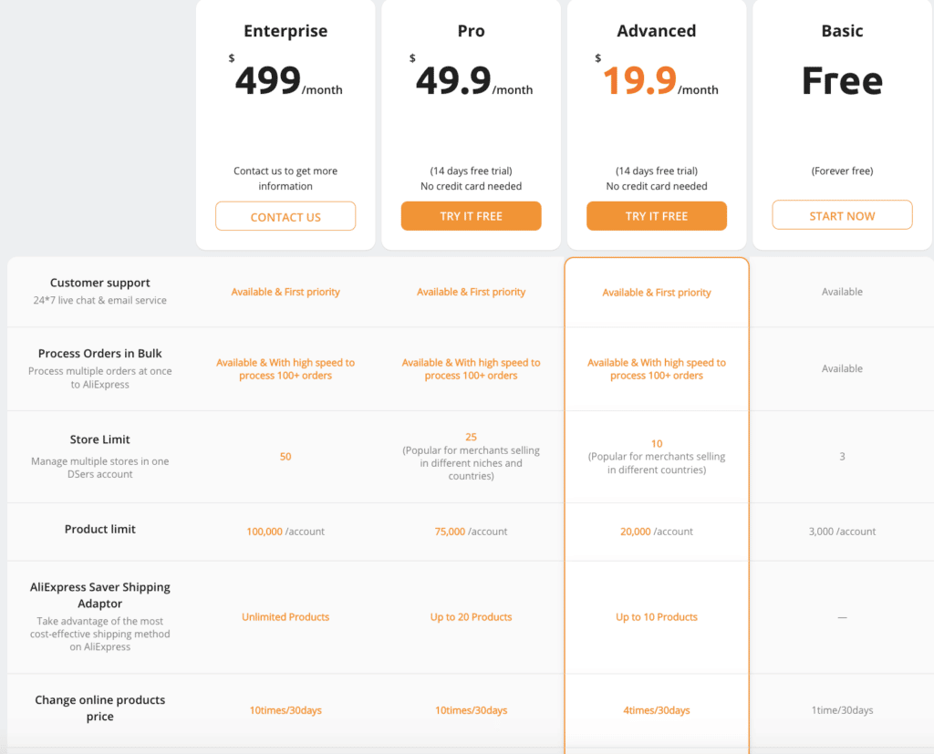Select the Change online products price label
This screenshot has width=934, height=754.
[x=100, y=708]
